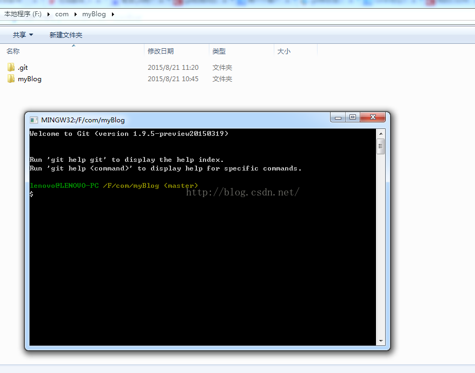Viewport: 475px width, 373px height.
Task: Click the terminal prompt line after $
Action: pos(31,194)
